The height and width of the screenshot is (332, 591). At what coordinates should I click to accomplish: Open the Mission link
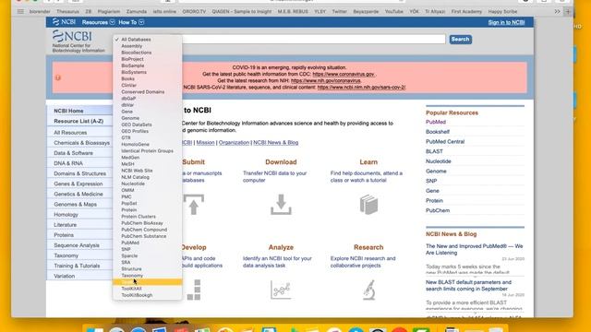[x=205, y=143]
